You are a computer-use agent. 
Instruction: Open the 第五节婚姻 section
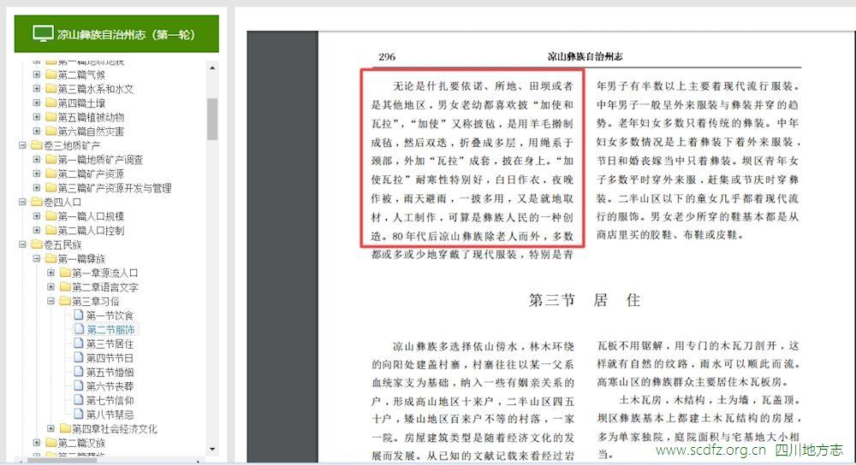coord(110,373)
